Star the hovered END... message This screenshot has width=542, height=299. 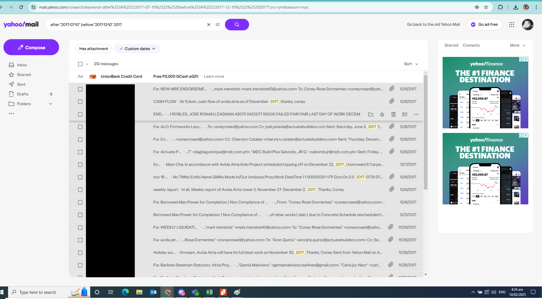point(382,114)
